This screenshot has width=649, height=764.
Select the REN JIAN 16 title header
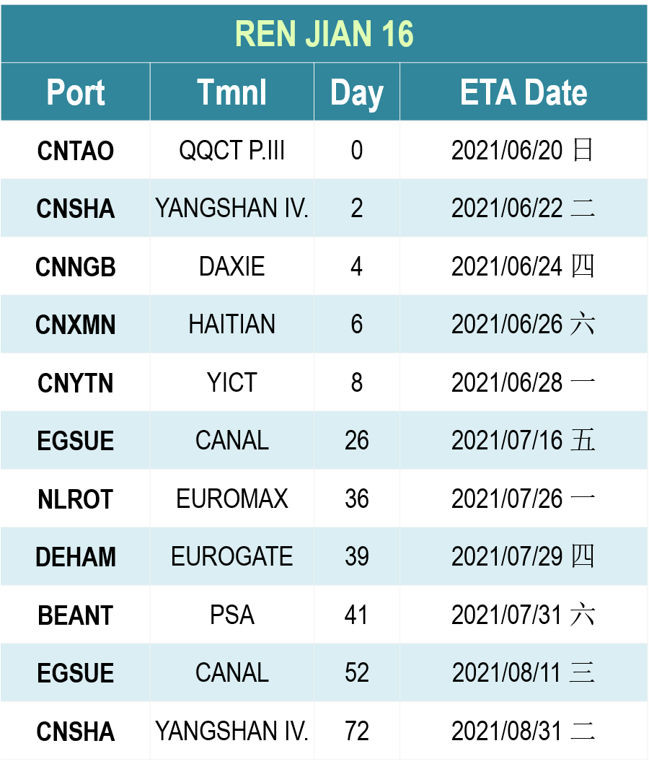[x=324, y=34]
